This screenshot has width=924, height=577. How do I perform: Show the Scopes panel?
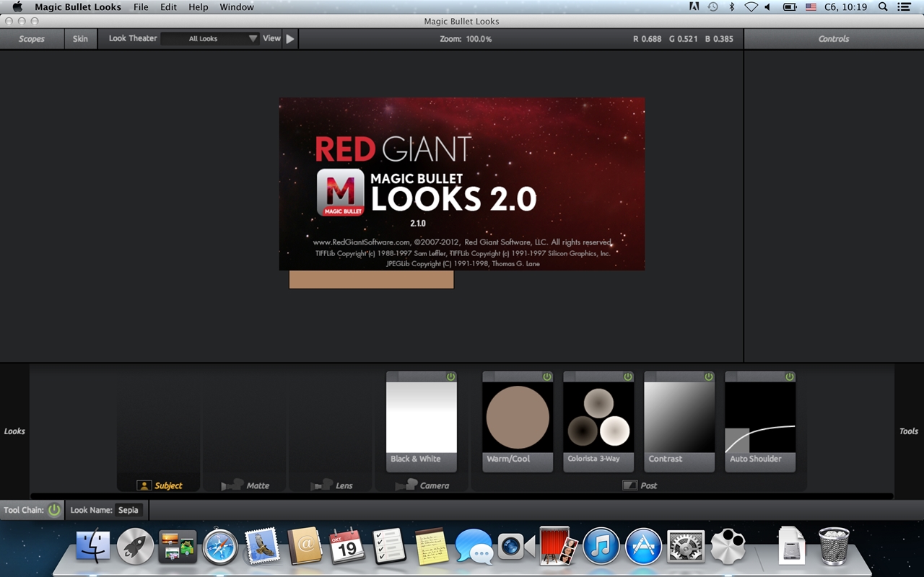pos(32,39)
